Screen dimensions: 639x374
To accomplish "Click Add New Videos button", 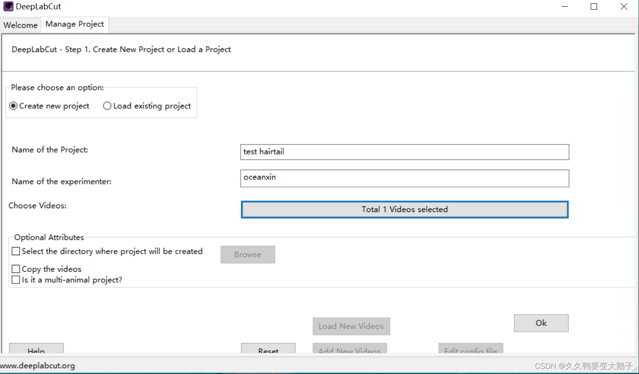I will tap(350, 349).
